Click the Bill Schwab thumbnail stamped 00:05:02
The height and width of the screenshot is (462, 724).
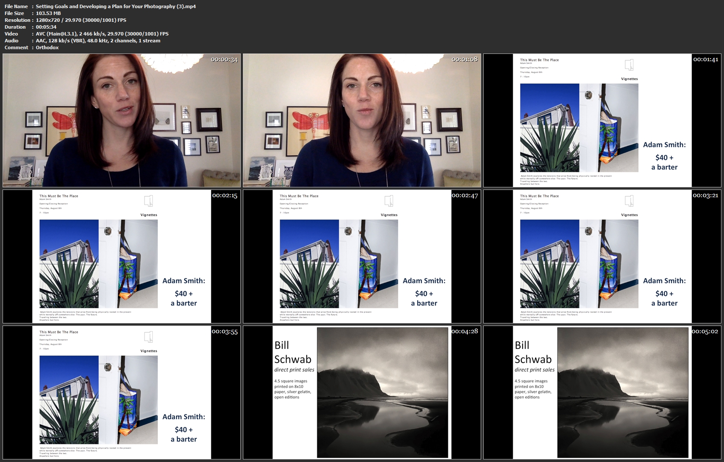[602, 392]
